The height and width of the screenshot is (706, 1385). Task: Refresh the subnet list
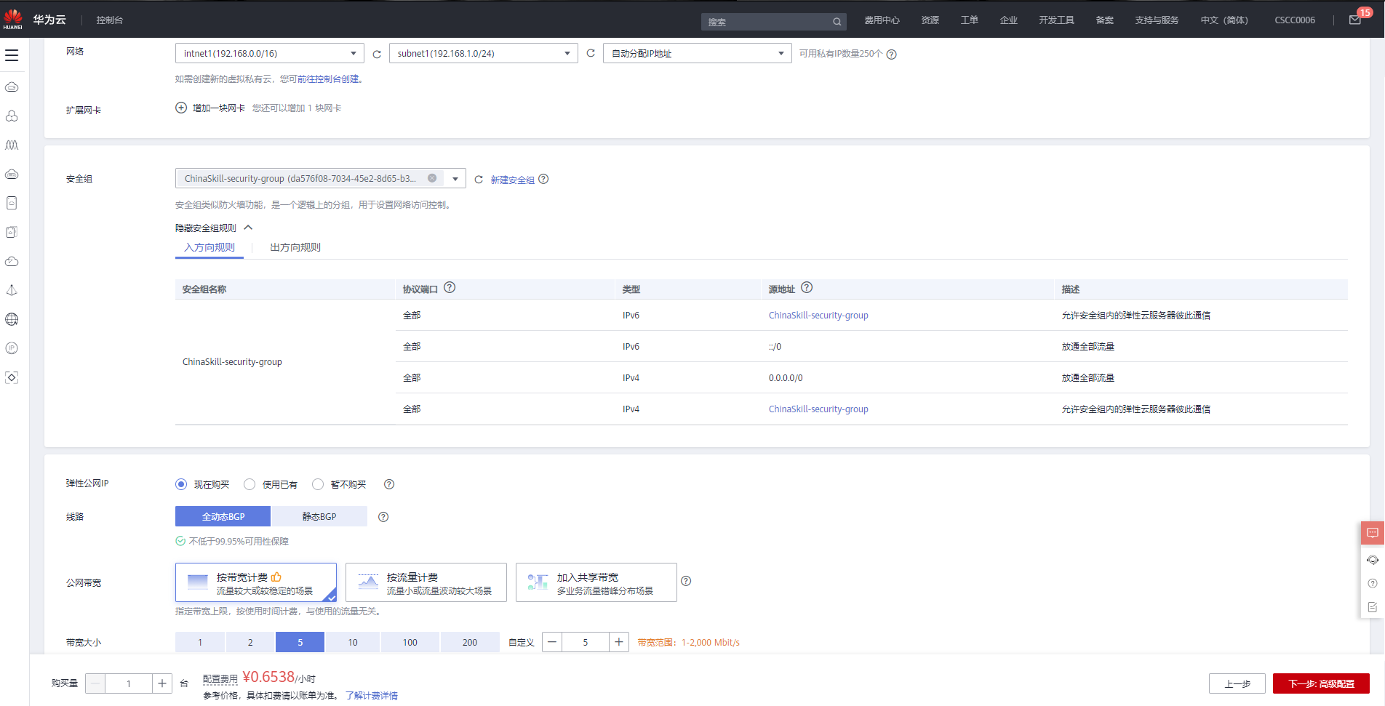point(591,53)
